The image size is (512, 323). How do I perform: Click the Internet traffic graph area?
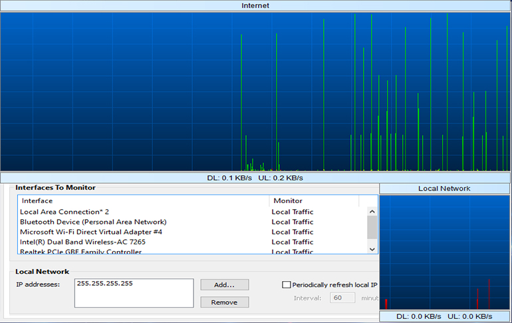(x=255, y=92)
